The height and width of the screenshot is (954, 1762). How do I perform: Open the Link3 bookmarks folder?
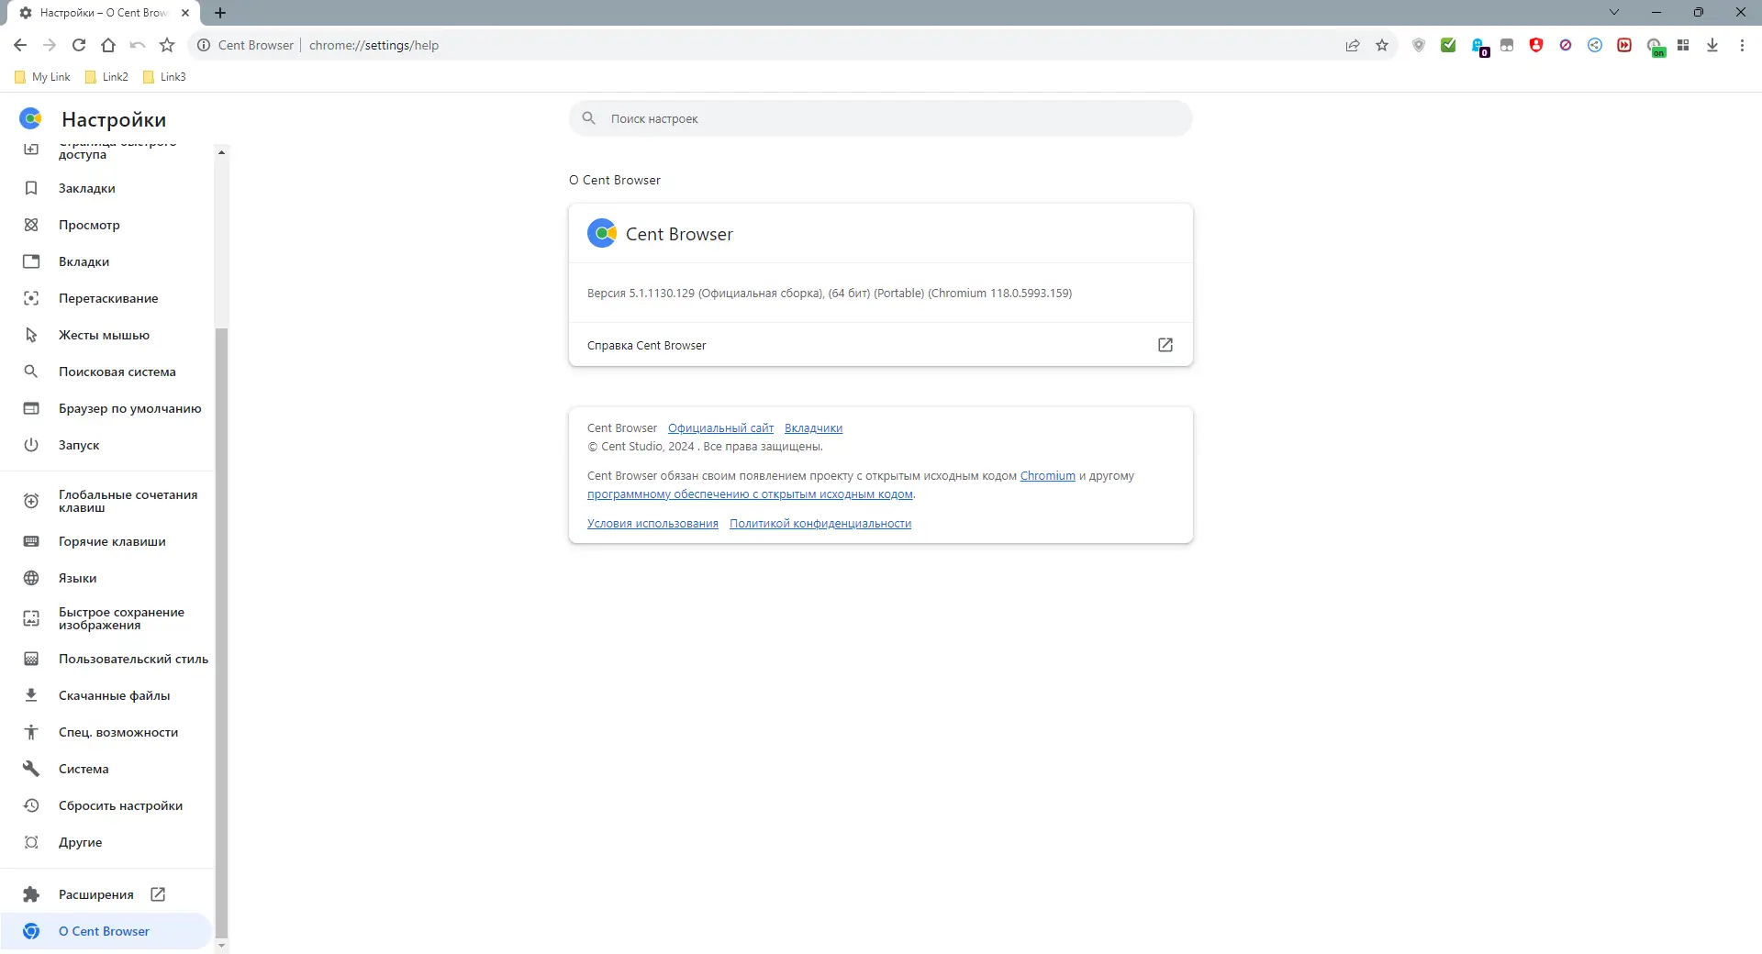click(x=164, y=77)
